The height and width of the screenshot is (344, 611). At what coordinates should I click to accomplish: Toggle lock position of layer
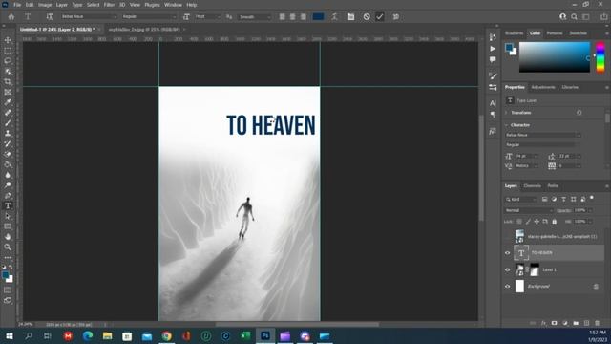click(537, 221)
